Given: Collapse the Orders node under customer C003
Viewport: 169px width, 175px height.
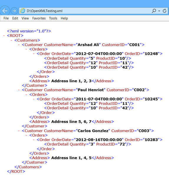Looking at the screenshot, I should pos(26,136).
